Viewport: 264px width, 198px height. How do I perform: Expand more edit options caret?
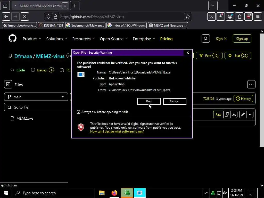point(250,115)
